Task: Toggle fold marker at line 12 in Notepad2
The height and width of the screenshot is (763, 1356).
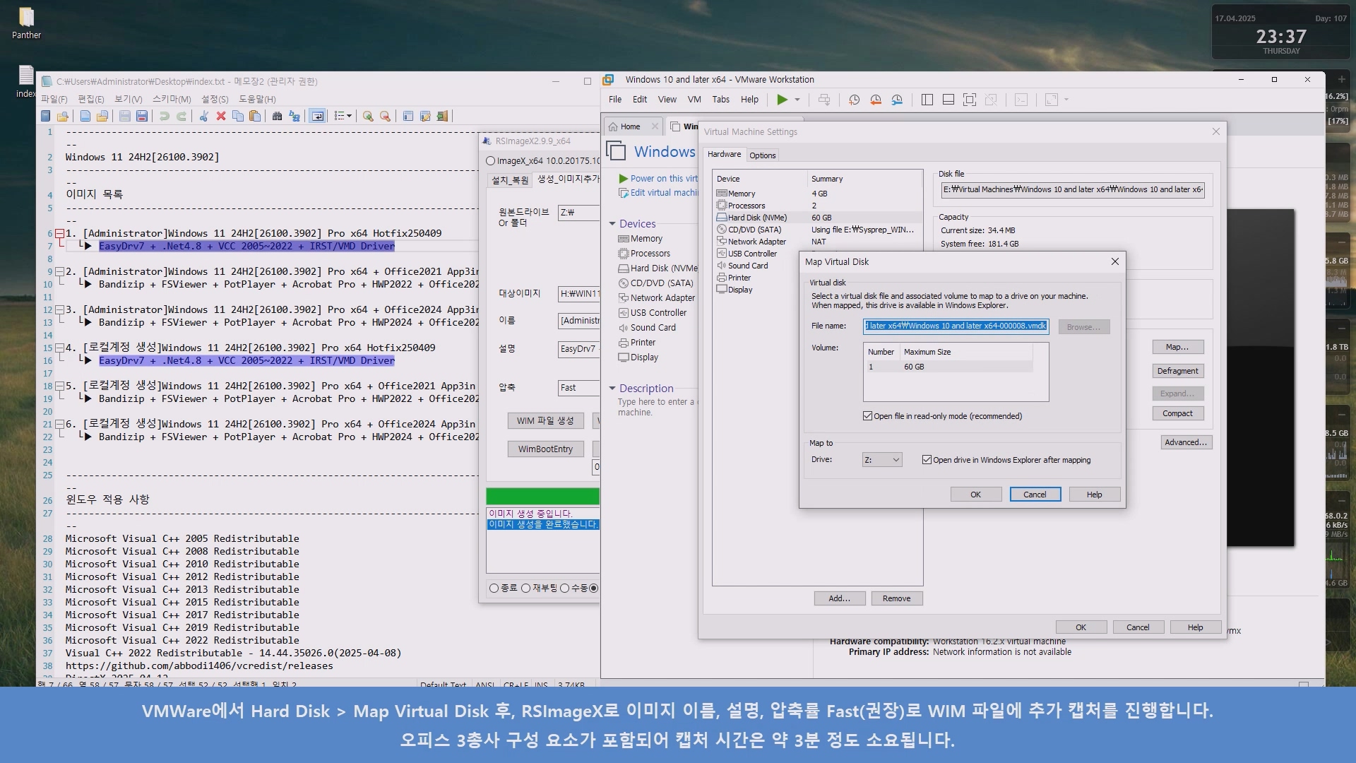Action: click(x=60, y=309)
